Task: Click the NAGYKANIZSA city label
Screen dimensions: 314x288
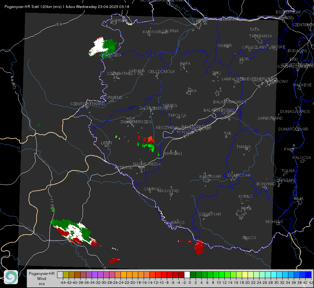Action: [147, 164]
